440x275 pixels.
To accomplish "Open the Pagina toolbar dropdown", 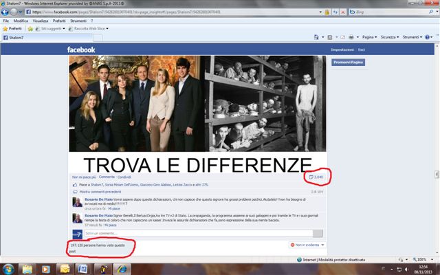I will point(370,37).
